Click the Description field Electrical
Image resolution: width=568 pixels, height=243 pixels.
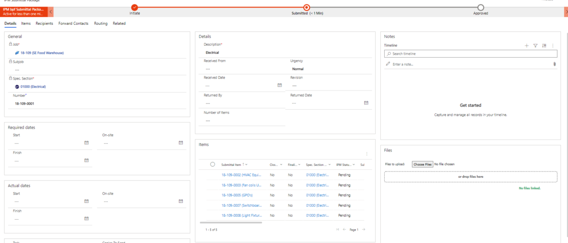pyautogui.click(x=286, y=52)
